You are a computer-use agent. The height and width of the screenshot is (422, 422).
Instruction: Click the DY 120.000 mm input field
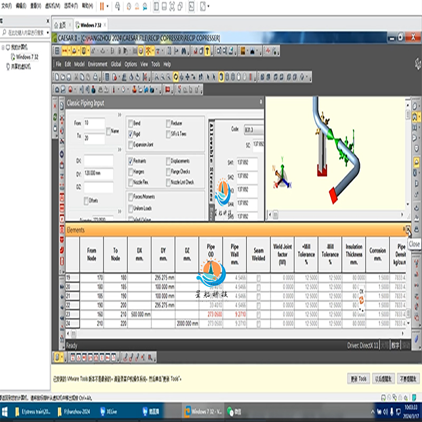[99, 174]
